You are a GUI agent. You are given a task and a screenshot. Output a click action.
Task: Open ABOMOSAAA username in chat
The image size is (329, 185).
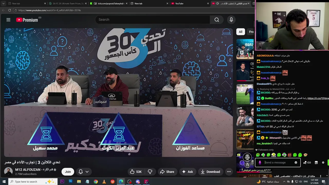tap(265, 56)
